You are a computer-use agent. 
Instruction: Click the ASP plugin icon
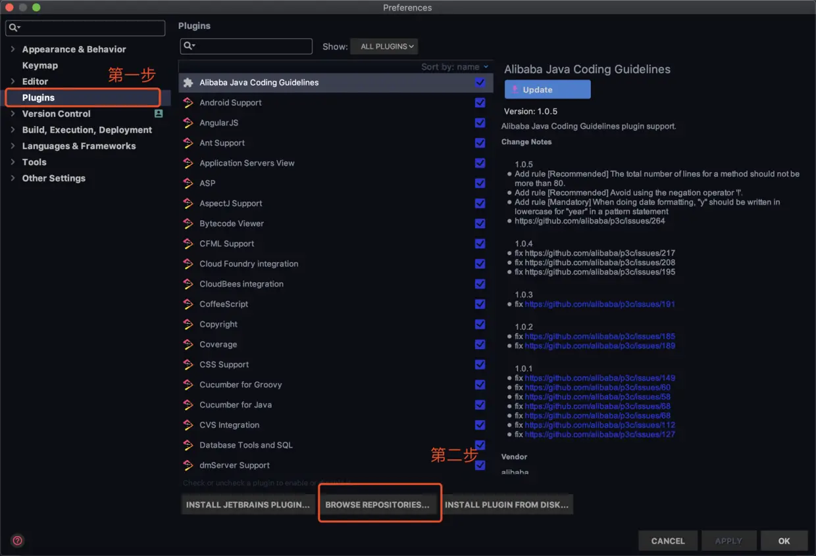(188, 183)
